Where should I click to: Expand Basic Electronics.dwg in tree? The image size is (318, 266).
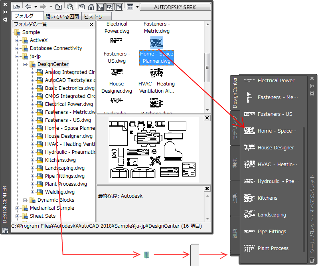click(x=32, y=88)
